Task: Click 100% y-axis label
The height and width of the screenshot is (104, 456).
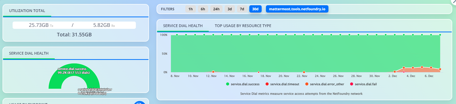Action: point(164,35)
